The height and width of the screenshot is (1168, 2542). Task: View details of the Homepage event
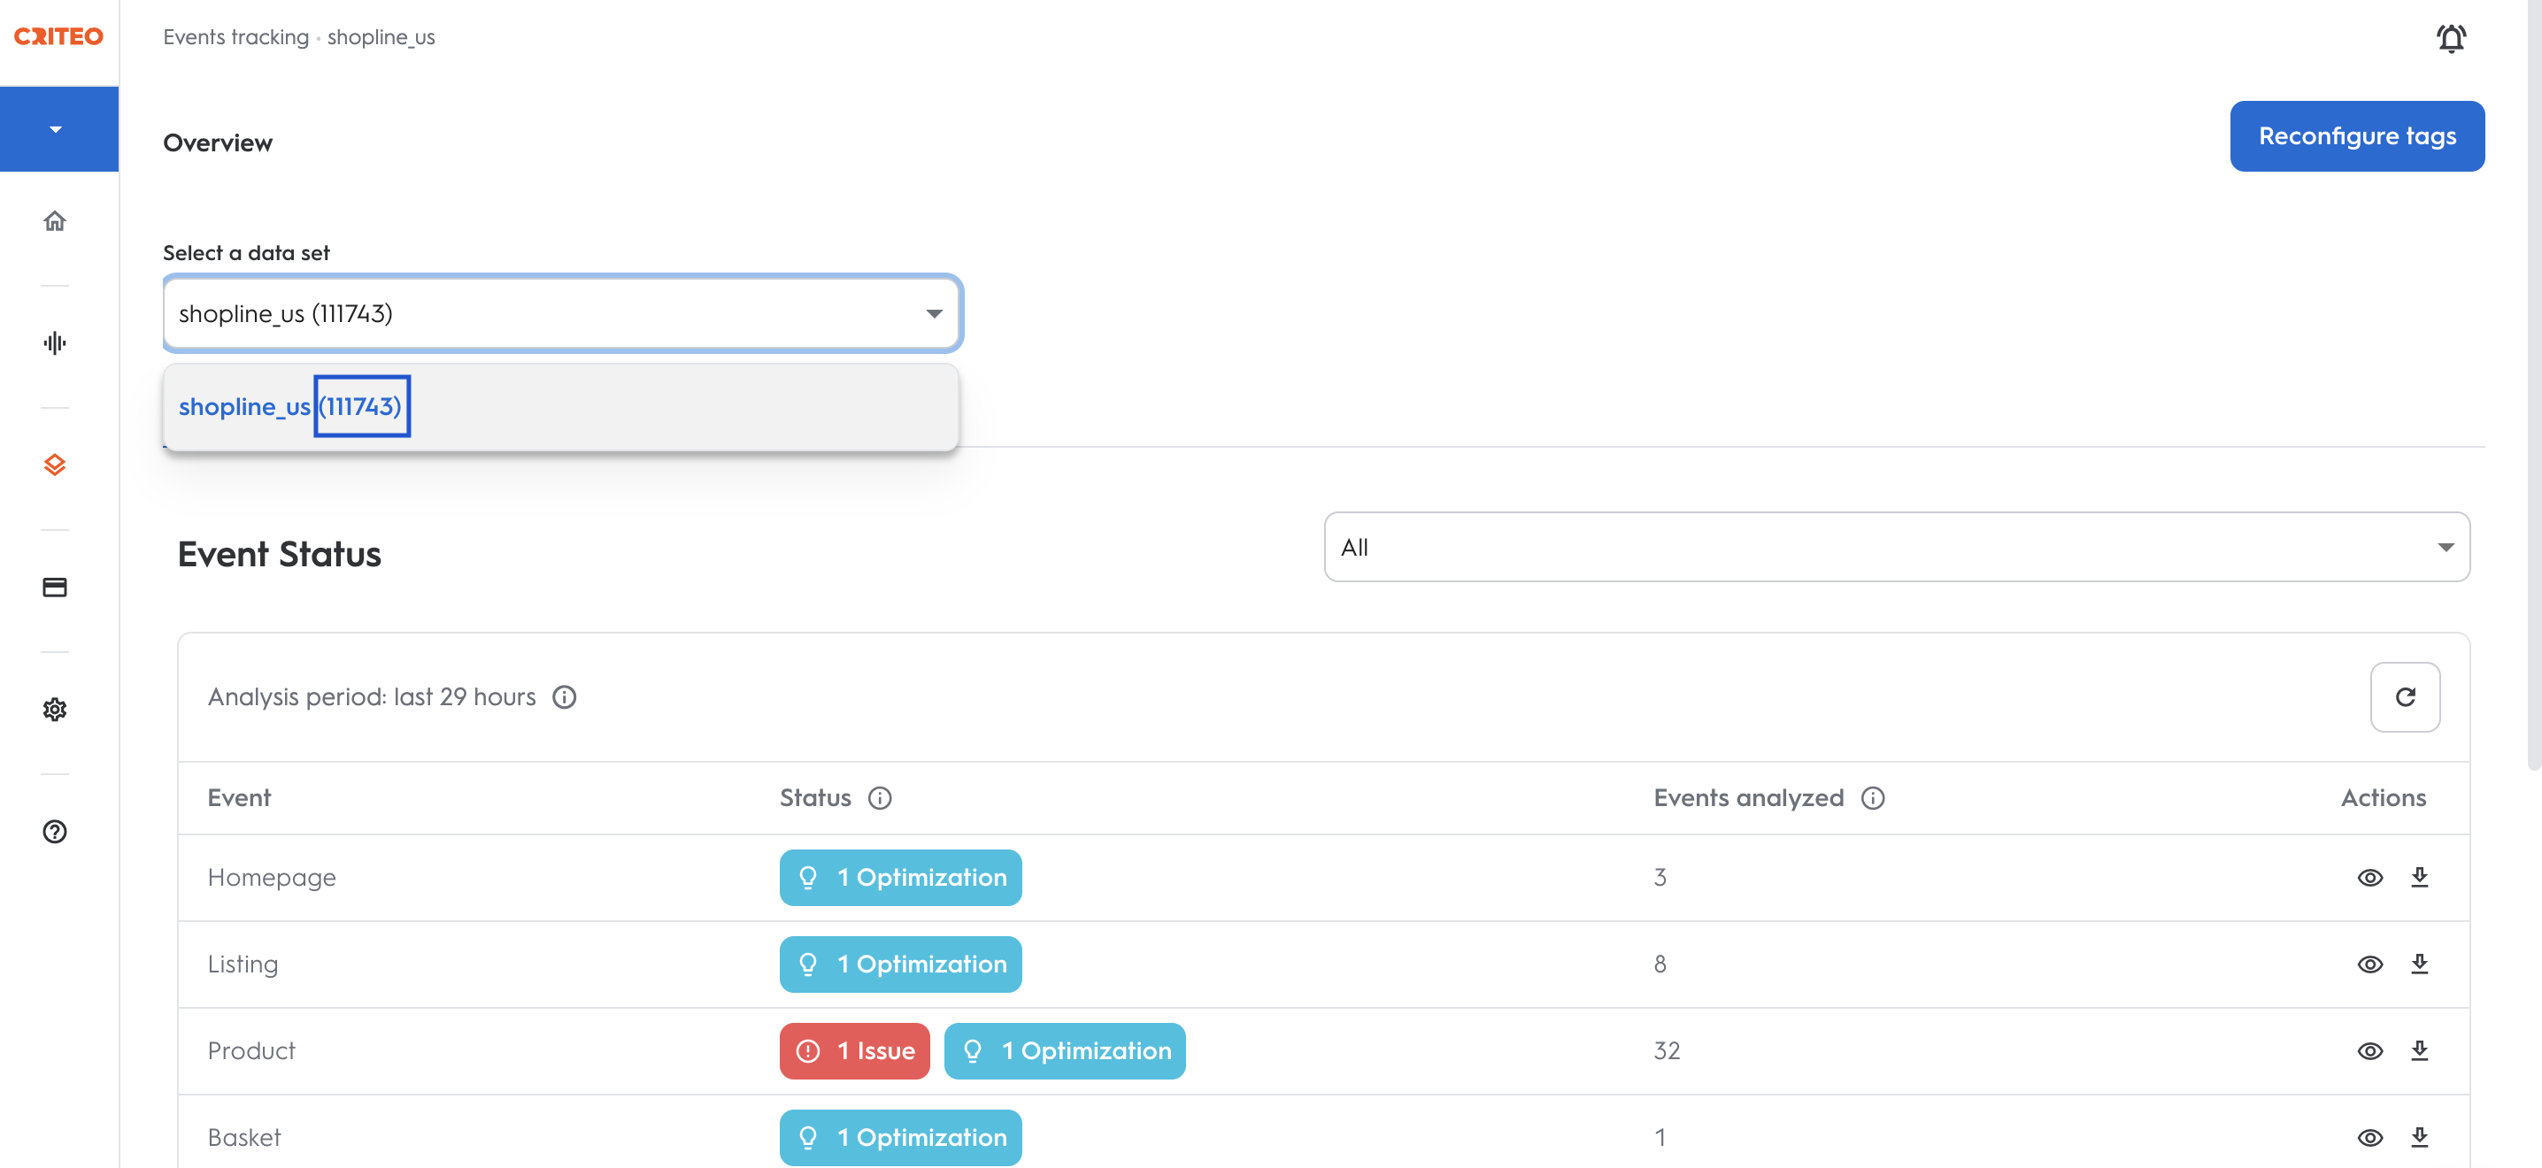pyautogui.click(x=2369, y=877)
